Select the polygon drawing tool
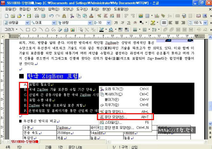 click(47, 30)
